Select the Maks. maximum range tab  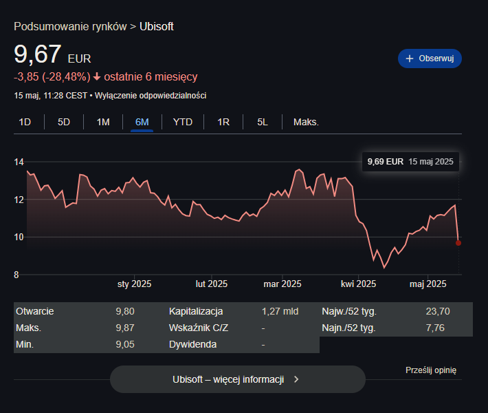pos(306,122)
